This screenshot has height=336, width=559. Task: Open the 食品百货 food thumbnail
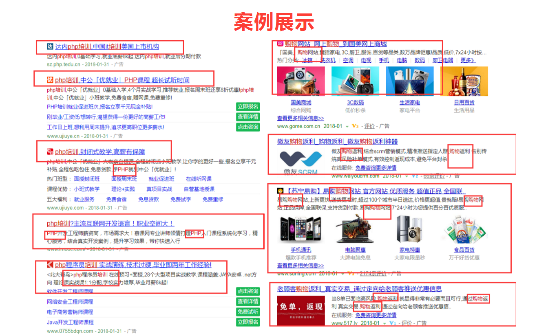click(x=464, y=229)
